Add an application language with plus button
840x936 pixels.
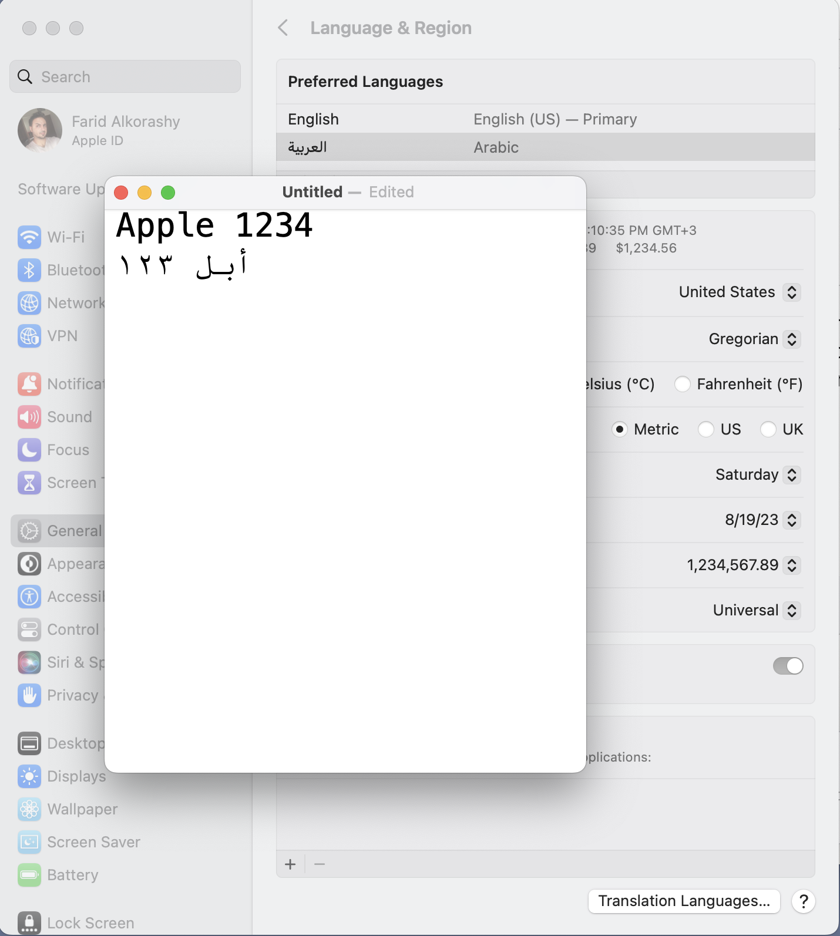(290, 864)
